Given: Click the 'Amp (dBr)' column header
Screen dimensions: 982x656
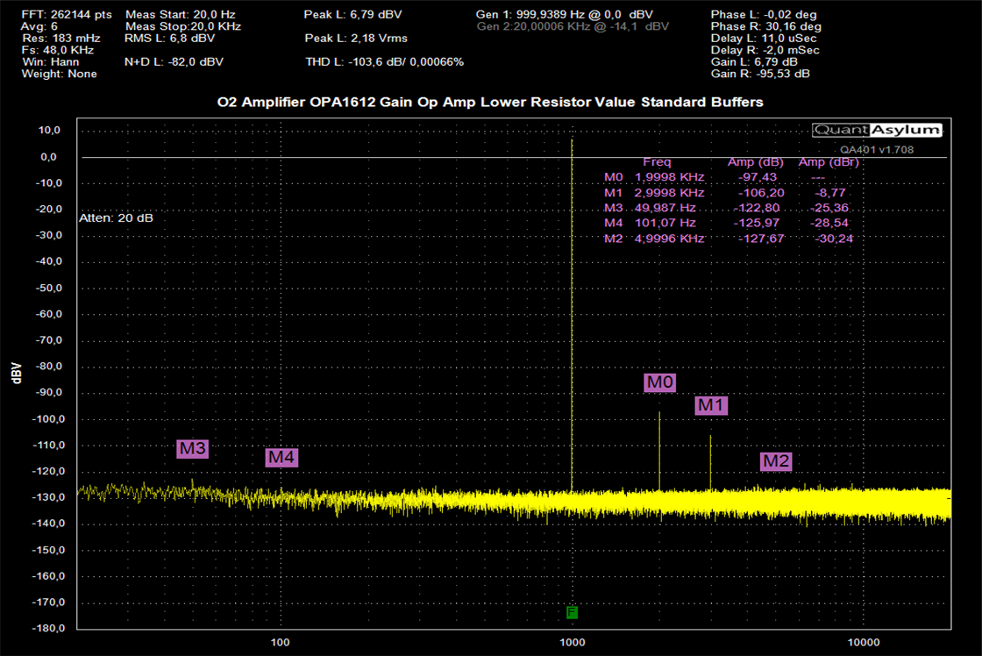Looking at the screenshot, I should coord(829,162).
